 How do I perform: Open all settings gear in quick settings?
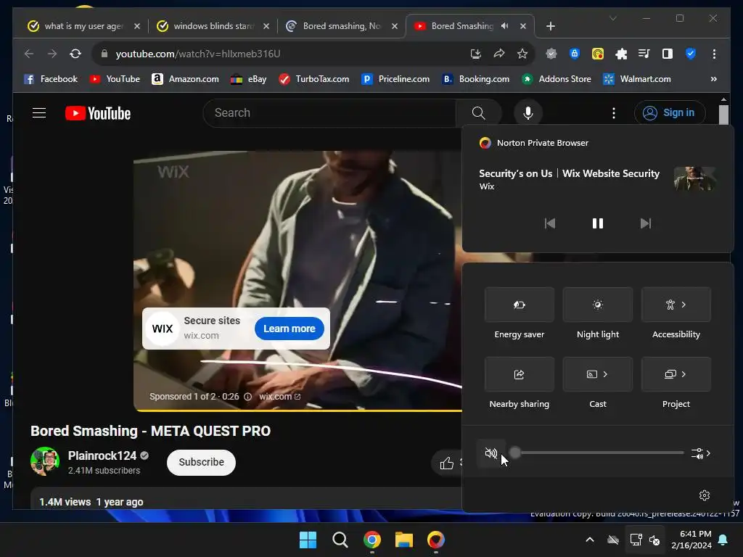coord(705,495)
